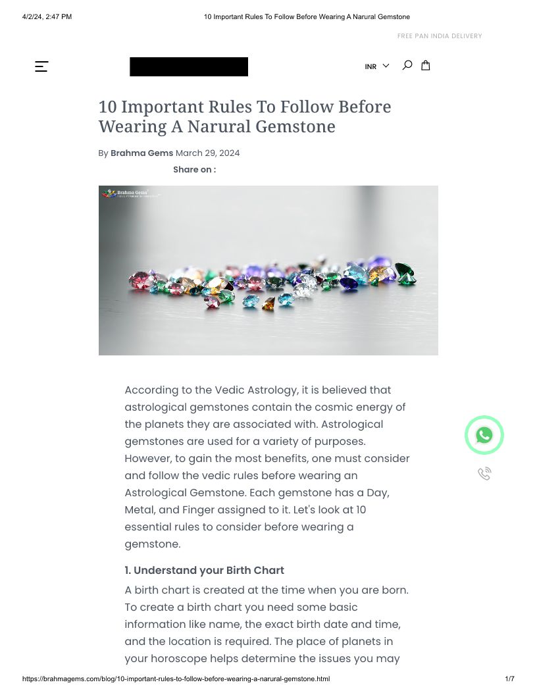
Task: Open the hamburger navigation menu
Action: (x=41, y=66)
